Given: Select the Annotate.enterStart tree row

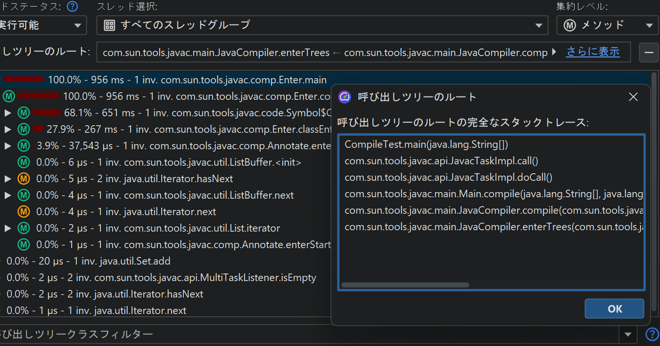Looking at the screenshot, I should (184, 245).
